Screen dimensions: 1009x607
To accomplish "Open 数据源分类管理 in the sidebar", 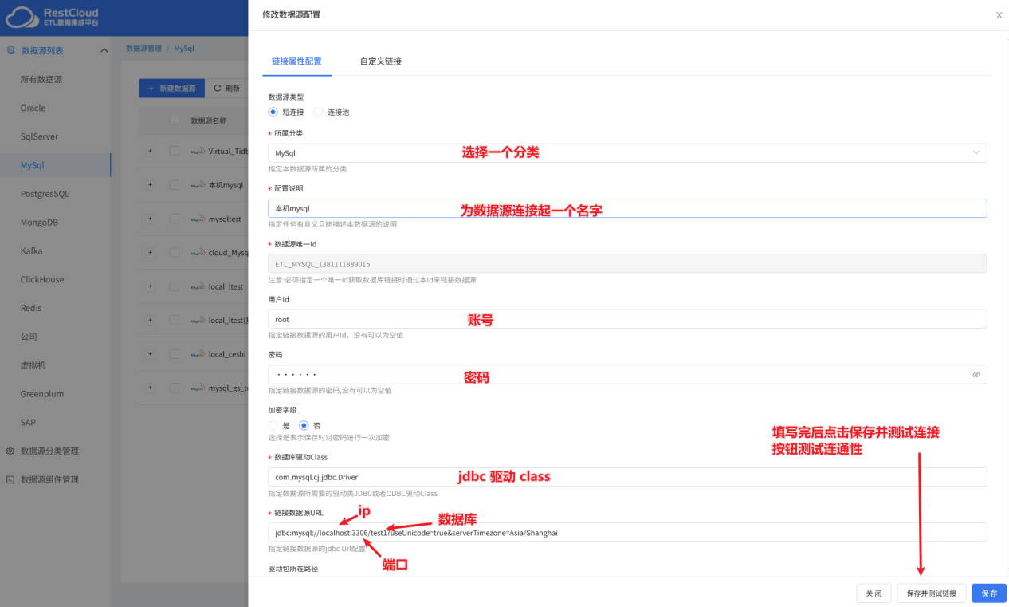I will pyautogui.click(x=49, y=451).
